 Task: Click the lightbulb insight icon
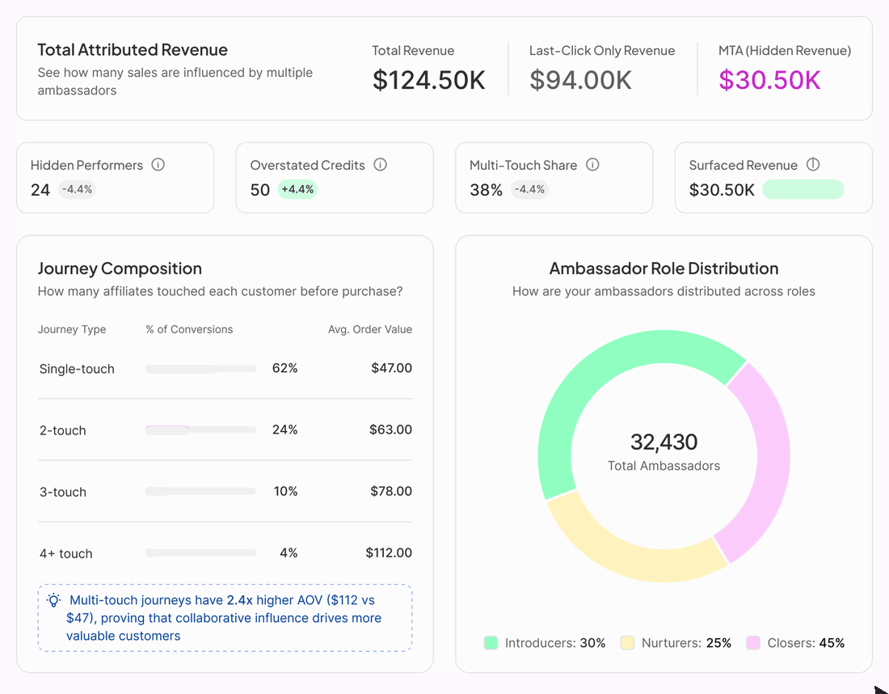54,600
